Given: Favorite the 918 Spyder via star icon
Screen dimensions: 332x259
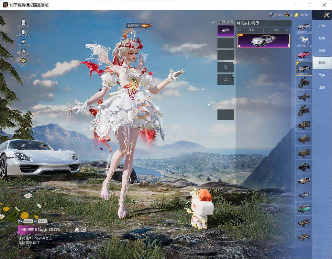Looking at the screenshot, I should [77, 230].
